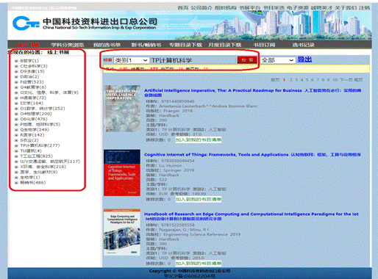The image size is (378, 279).
Task: Add Artificial Intelligence Imperative to my book list
Action: click(199, 140)
